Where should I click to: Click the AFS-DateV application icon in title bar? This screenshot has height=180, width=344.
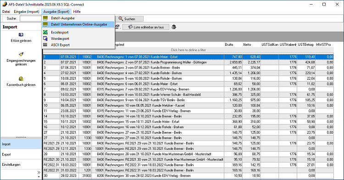(x=5, y=5)
